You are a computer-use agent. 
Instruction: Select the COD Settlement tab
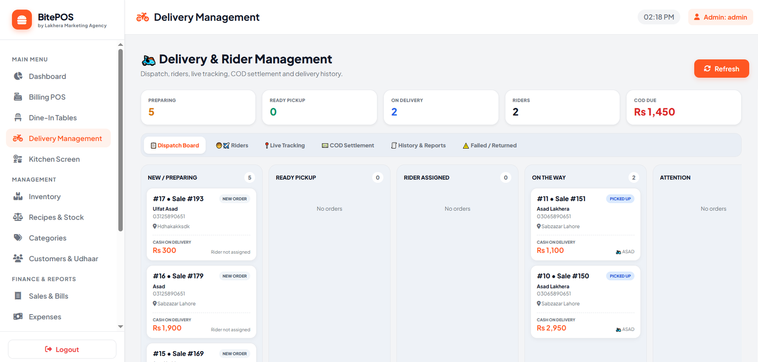(x=348, y=145)
